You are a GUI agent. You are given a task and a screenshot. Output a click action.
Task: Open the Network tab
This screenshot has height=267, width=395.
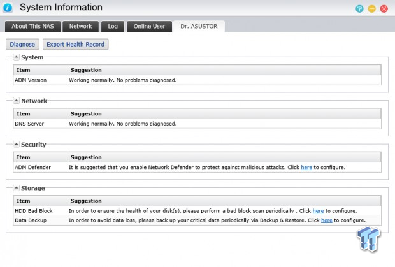(x=80, y=26)
